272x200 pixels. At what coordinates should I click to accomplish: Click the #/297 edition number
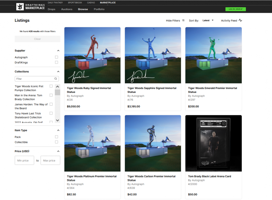(x=192, y=100)
